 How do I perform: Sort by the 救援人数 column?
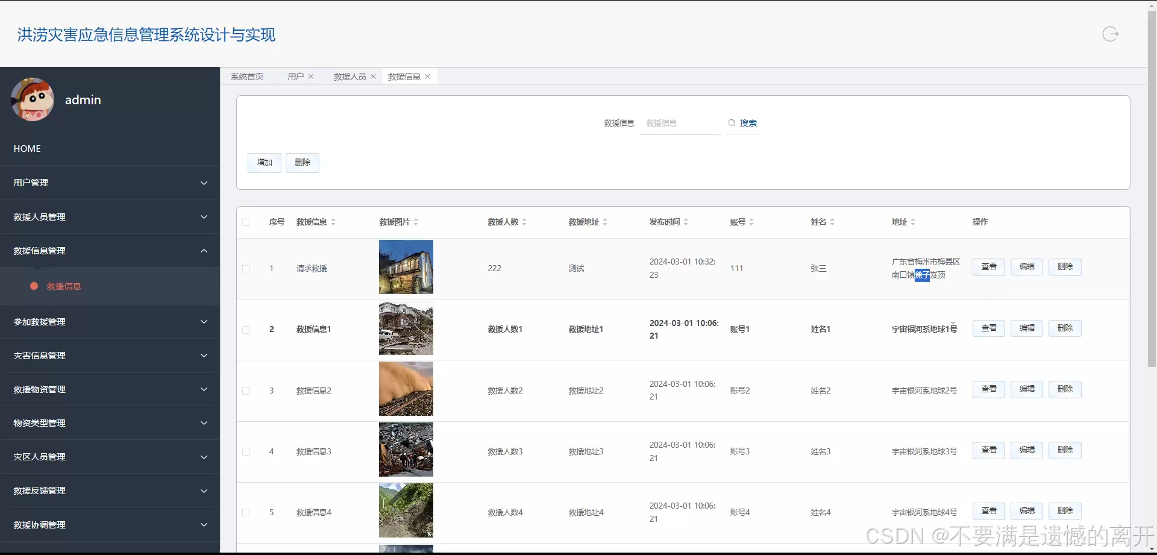(x=524, y=222)
